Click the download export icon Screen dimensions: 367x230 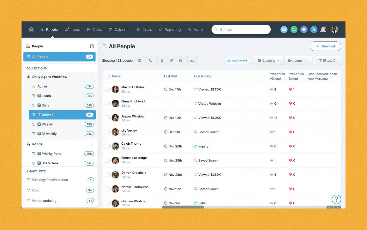point(192,60)
